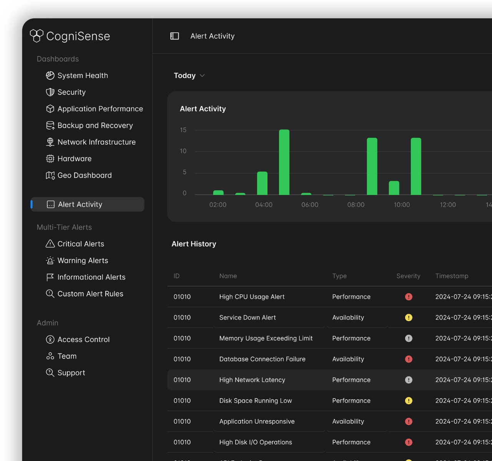
Task: Click the Network Infrastructure globe icon
Action: click(x=50, y=142)
